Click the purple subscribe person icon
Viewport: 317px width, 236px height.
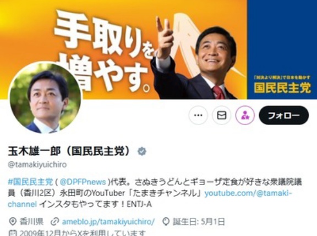tap(245, 115)
